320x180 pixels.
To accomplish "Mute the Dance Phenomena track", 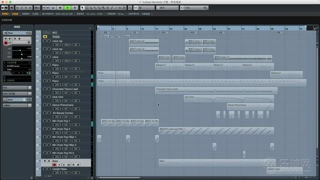I will [x=45, y=105].
